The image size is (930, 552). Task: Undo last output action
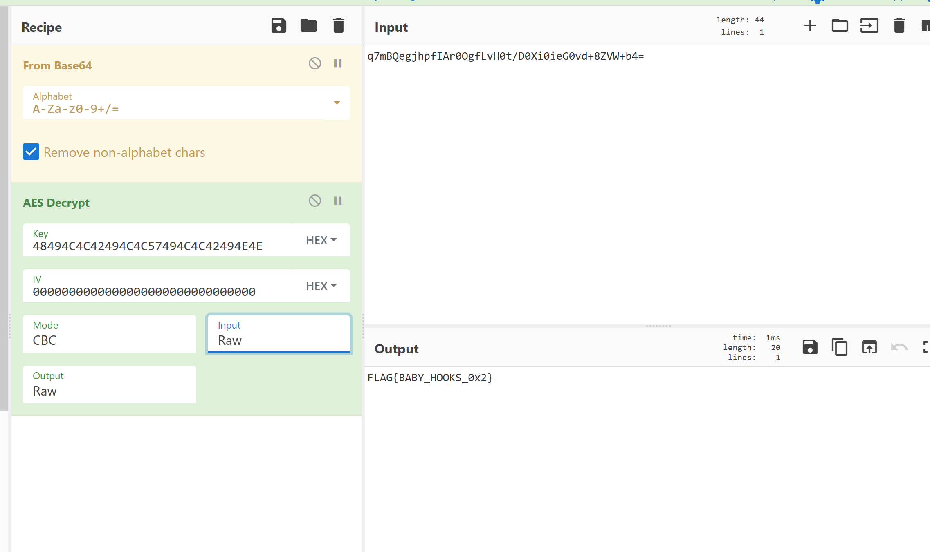(x=899, y=347)
